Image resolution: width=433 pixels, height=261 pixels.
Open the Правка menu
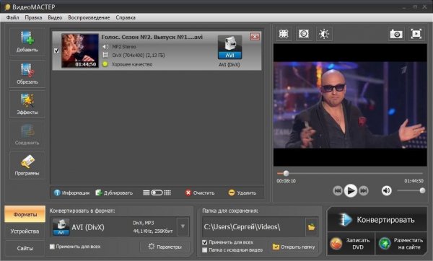click(33, 17)
